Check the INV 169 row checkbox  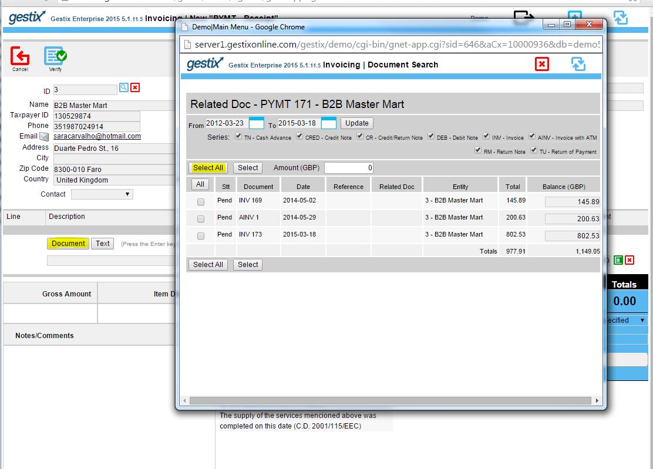tap(201, 202)
